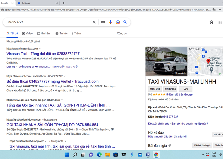Image resolution: width=223 pixels, height=159 pixels.
Task: Close the Settings tab
Action: (x=57, y=3)
